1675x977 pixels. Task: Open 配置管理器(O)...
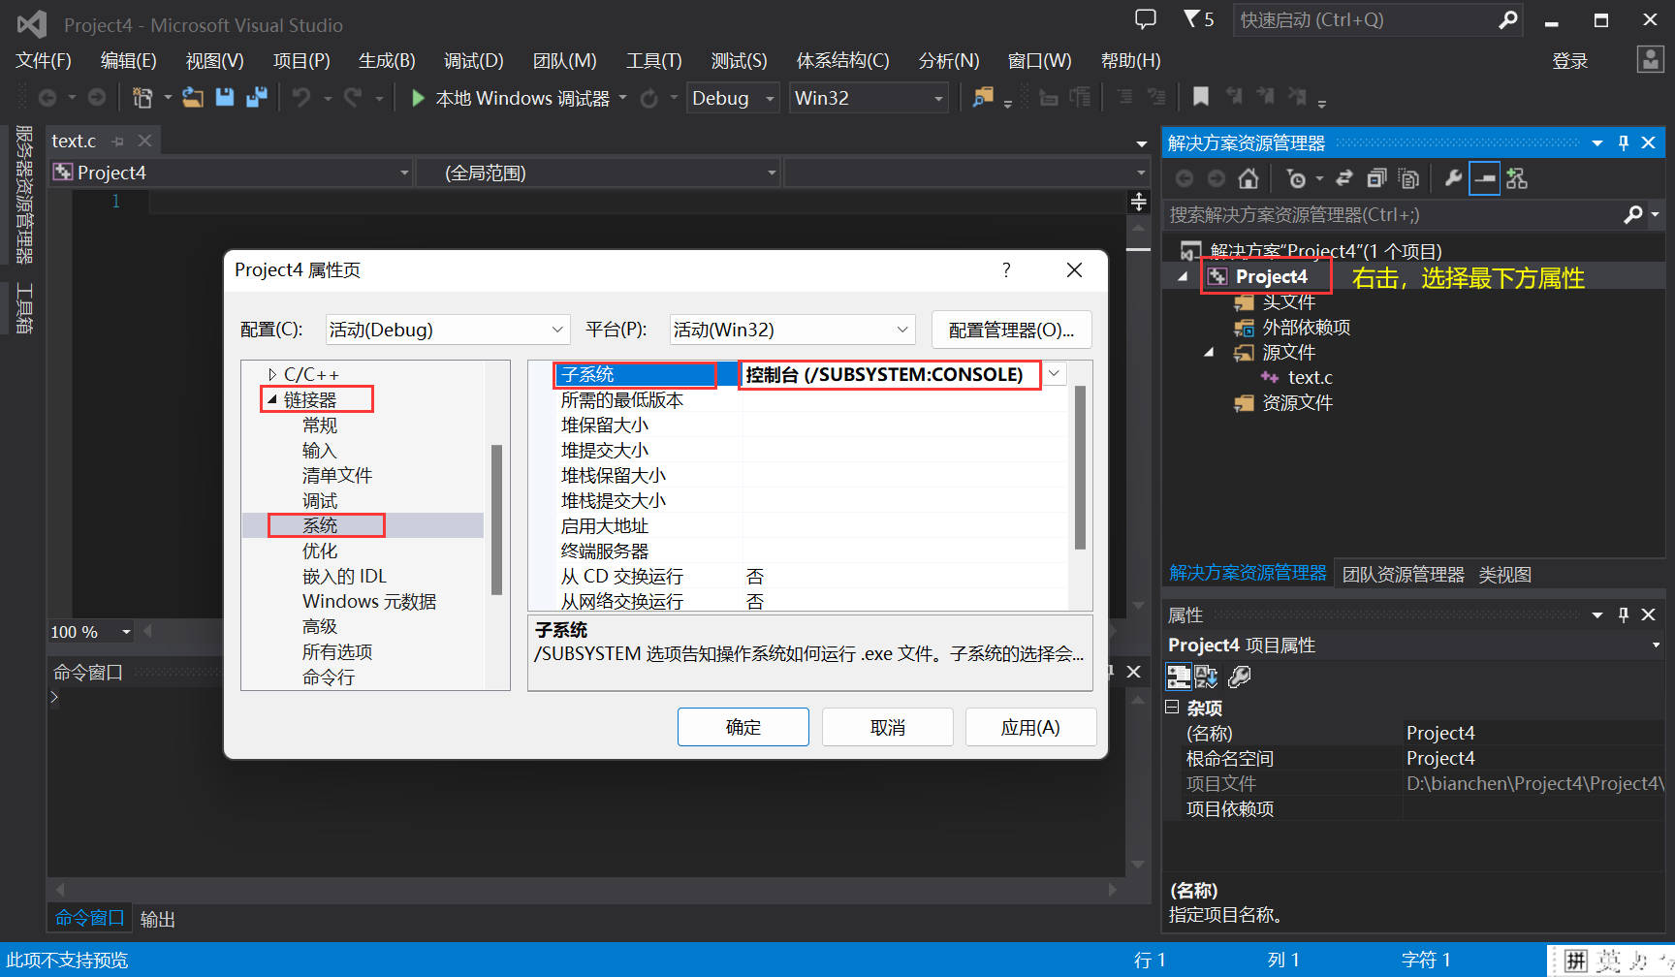1011,330
